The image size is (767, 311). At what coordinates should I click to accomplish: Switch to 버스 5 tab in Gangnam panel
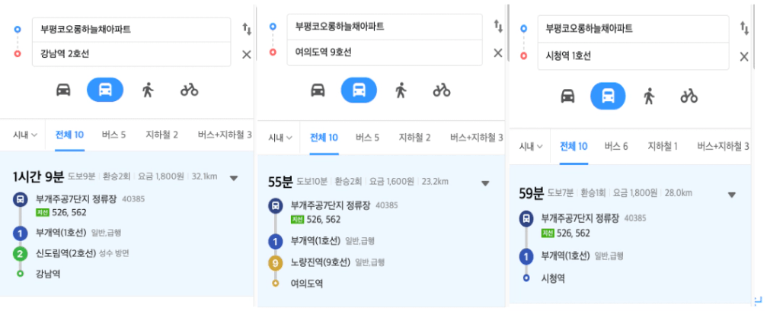114,135
